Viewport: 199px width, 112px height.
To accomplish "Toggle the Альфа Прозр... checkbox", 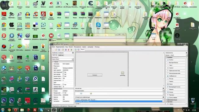I will (63, 76).
